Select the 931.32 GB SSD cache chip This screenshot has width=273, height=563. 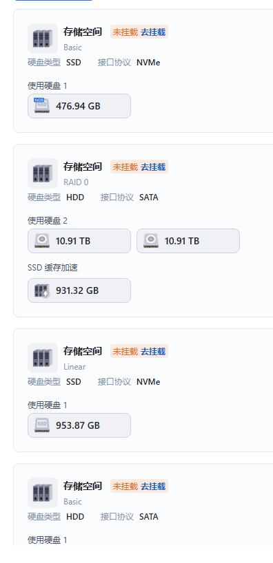coord(79,290)
